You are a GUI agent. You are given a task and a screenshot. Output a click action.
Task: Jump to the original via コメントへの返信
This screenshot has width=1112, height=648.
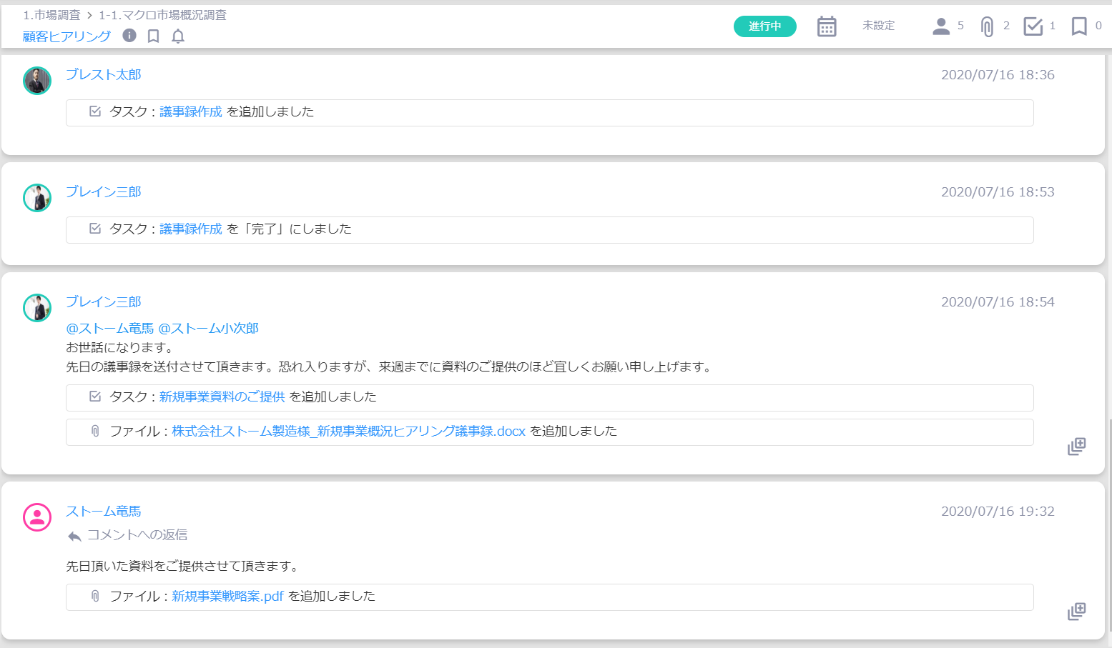pyautogui.click(x=137, y=535)
